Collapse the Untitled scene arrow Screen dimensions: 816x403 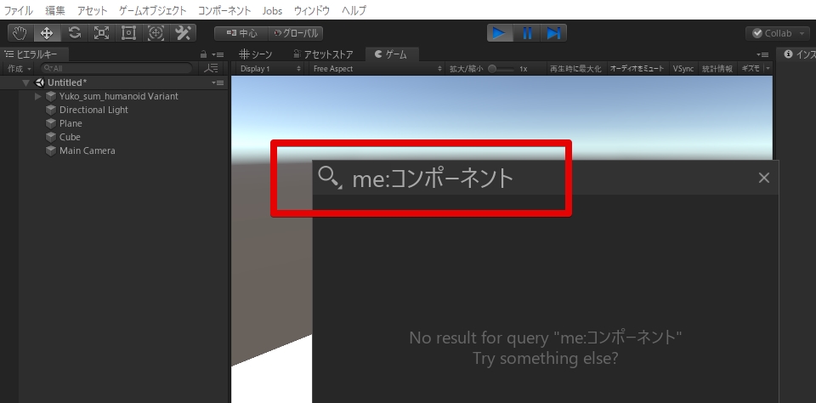[x=26, y=82]
